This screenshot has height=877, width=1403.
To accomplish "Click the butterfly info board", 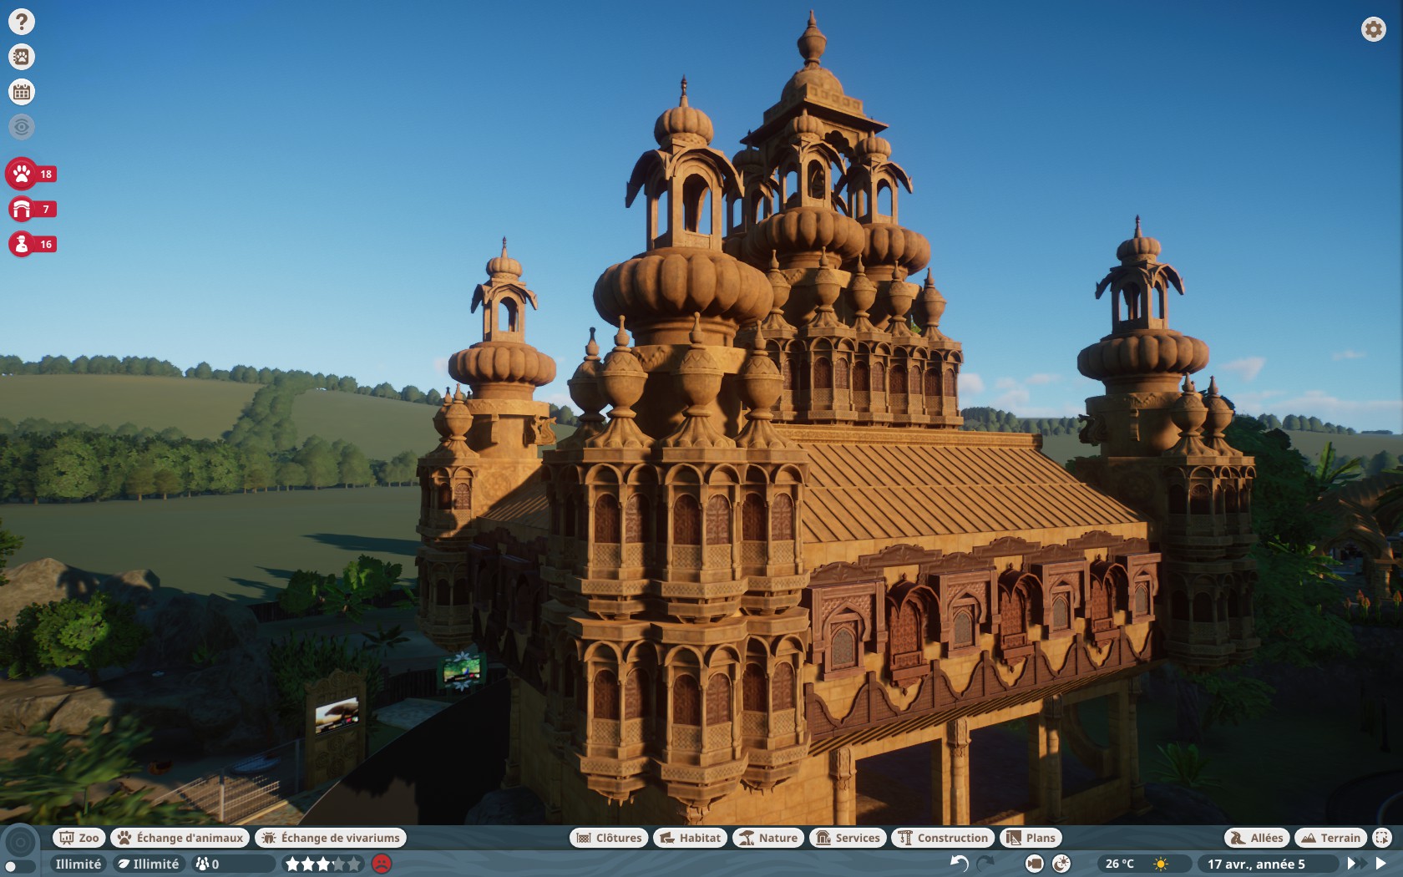I will coord(461,670).
